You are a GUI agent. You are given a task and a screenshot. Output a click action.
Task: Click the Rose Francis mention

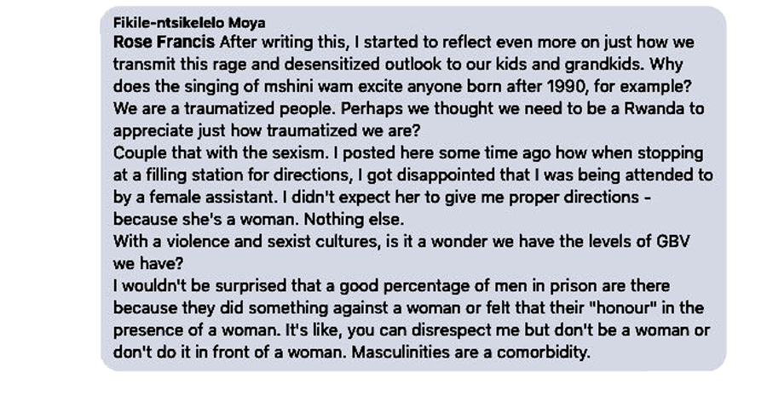(x=164, y=42)
